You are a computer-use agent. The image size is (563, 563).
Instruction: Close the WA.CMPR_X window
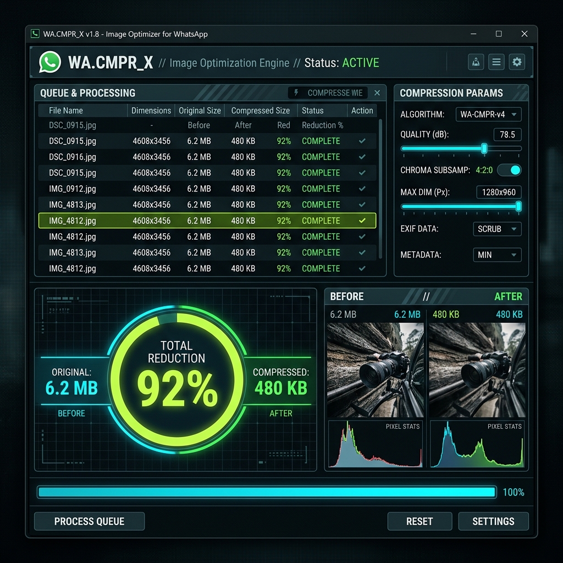(x=524, y=34)
